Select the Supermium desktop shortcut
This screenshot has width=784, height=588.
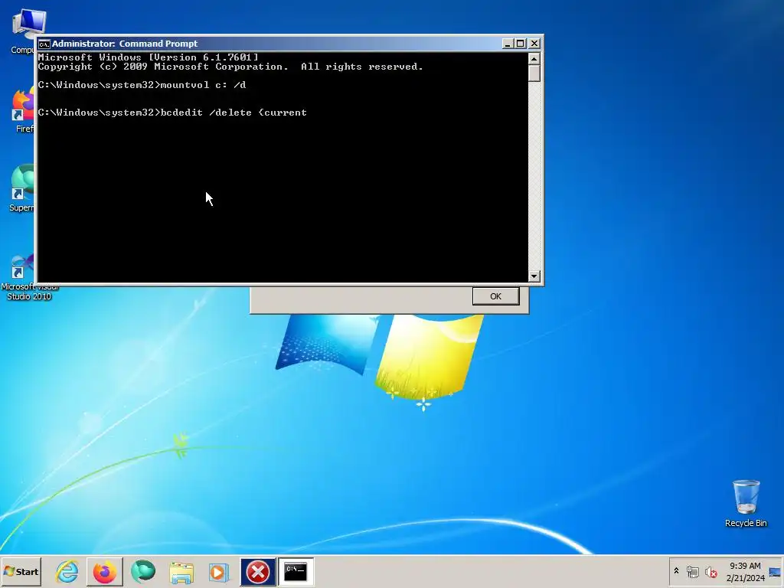(x=21, y=188)
